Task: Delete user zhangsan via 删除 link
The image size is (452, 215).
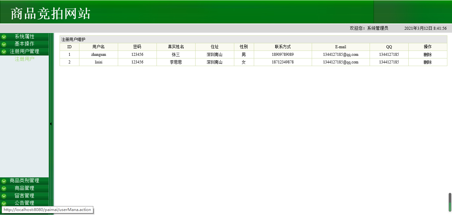Action: click(428, 54)
